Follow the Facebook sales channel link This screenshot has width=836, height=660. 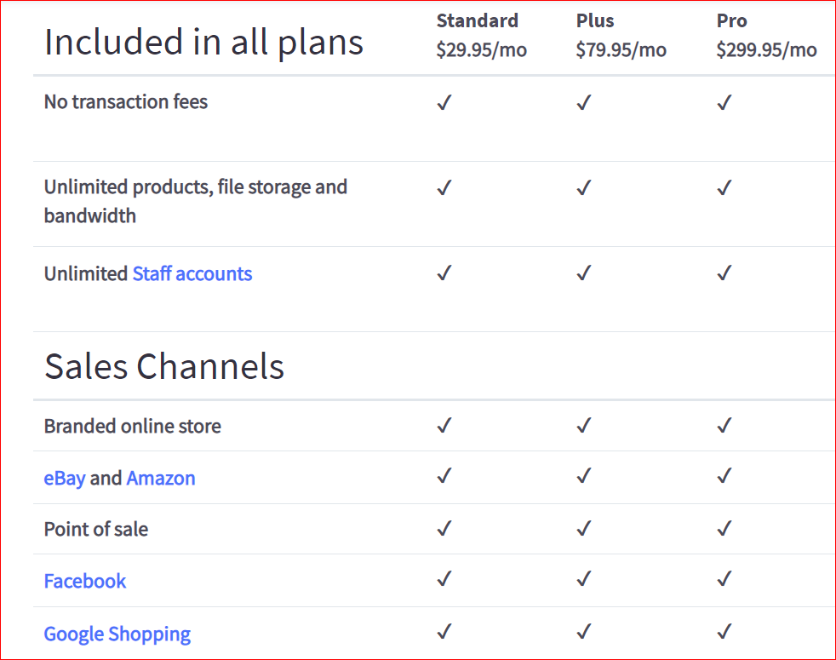(85, 582)
